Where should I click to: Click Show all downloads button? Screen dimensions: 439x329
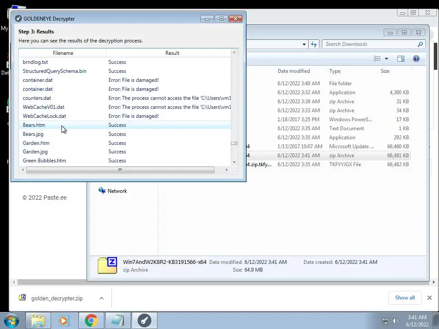(405, 298)
